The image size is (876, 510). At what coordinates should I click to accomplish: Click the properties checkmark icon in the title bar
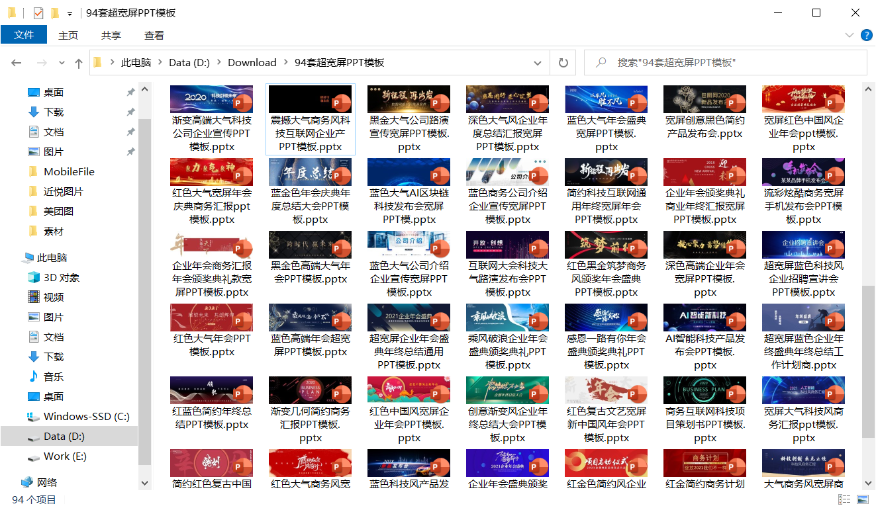click(38, 13)
